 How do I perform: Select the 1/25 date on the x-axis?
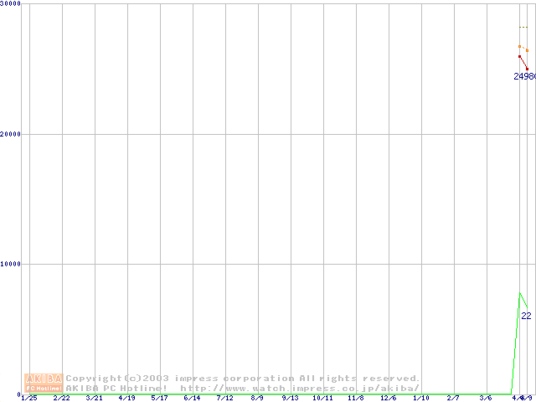(28, 398)
